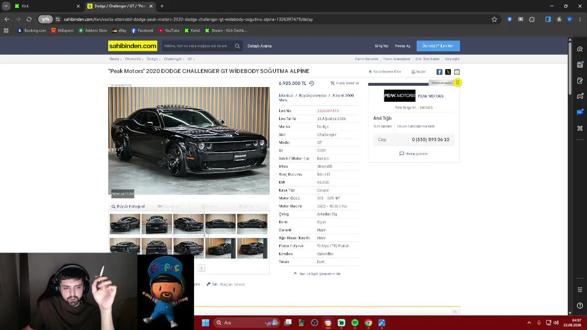Open the Vasıta breadcrumb
Image resolution: width=587 pixels, height=330 pixels.
click(x=114, y=59)
